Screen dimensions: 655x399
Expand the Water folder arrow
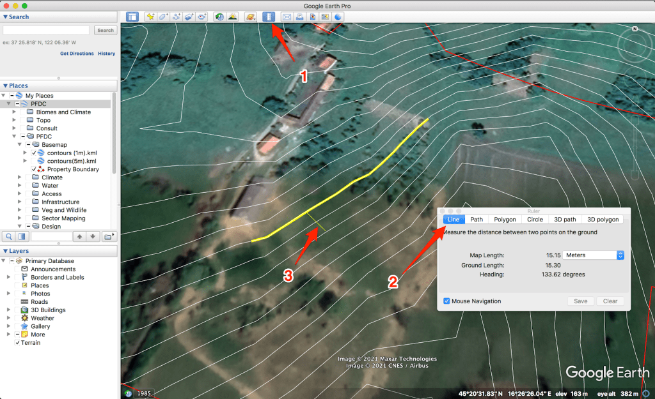pos(20,186)
